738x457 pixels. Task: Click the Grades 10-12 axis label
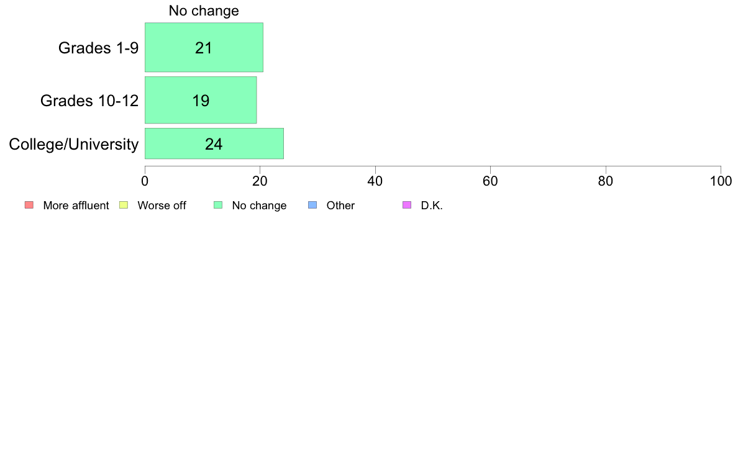pos(89,101)
